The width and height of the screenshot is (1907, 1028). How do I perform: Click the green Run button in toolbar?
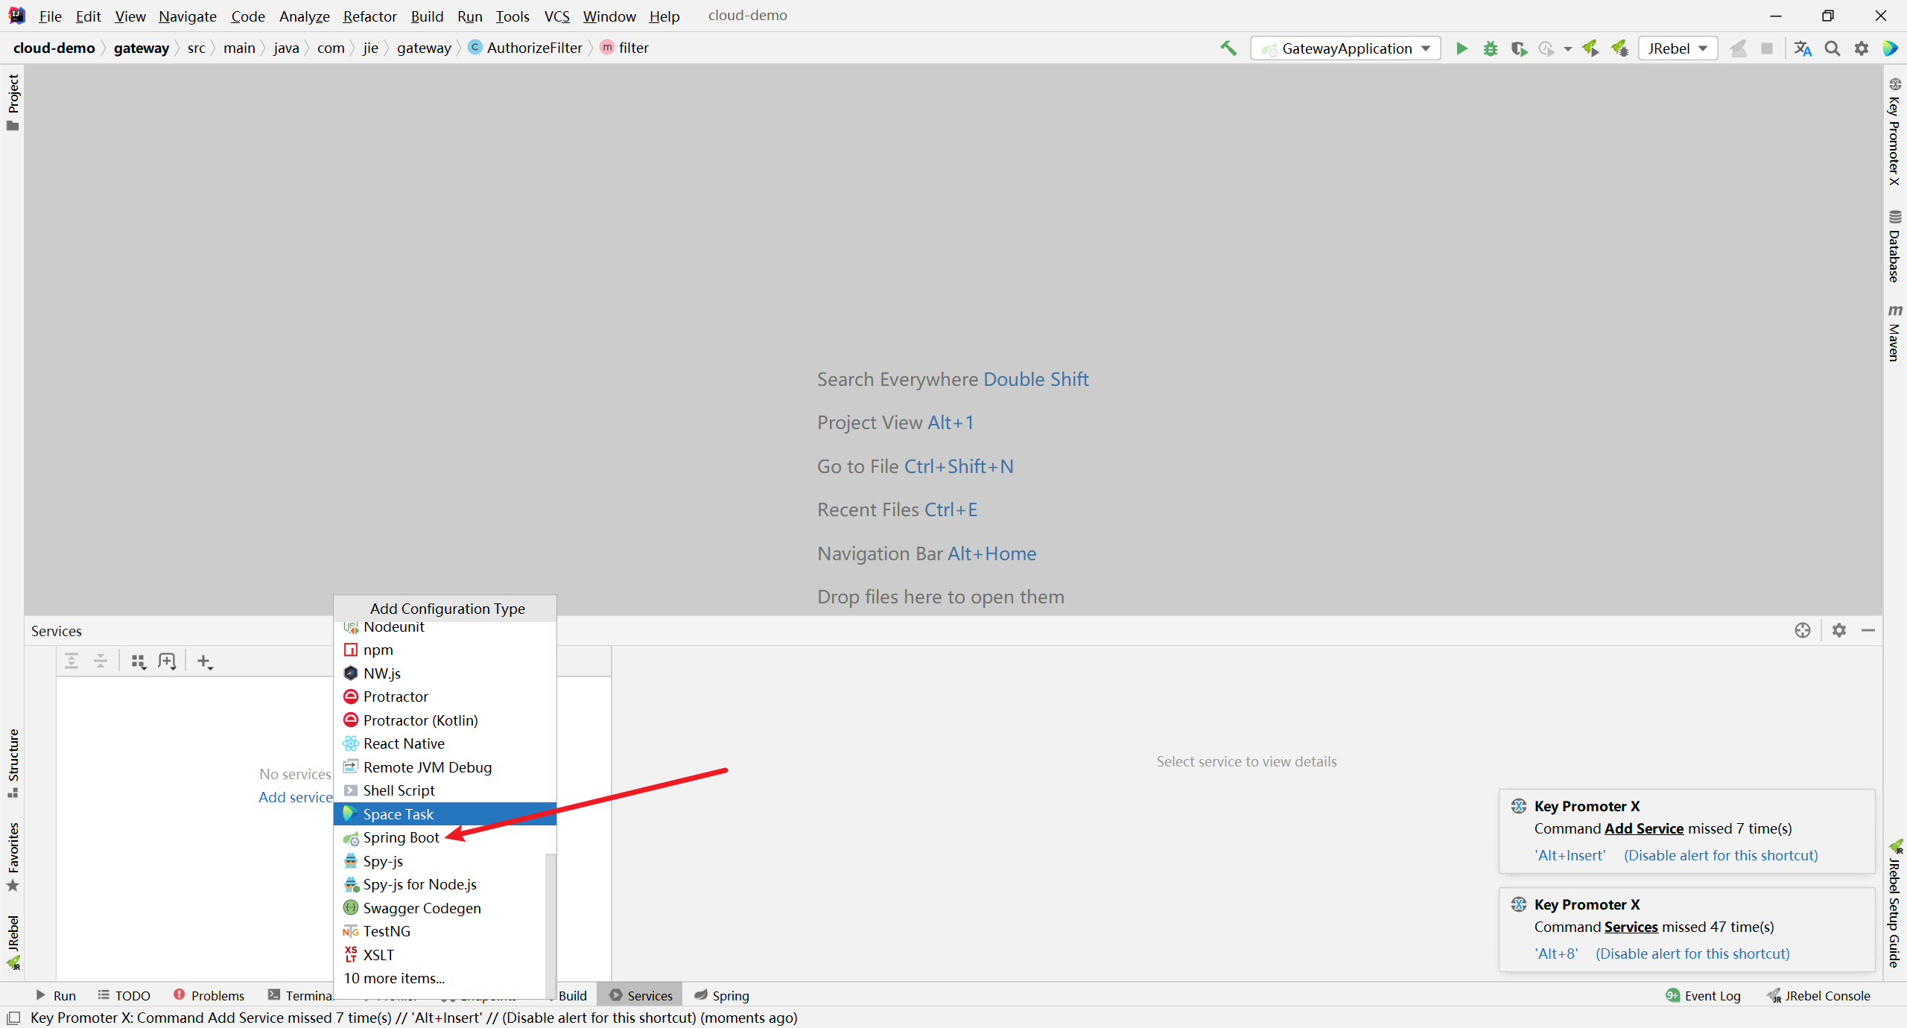pos(1462,48)
